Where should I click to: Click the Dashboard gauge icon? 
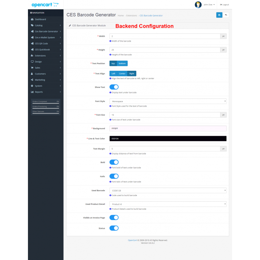tap(32, 19)
